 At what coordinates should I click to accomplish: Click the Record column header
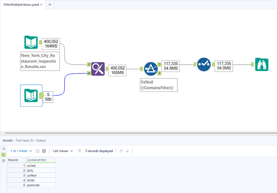click(x=16, y=160)
